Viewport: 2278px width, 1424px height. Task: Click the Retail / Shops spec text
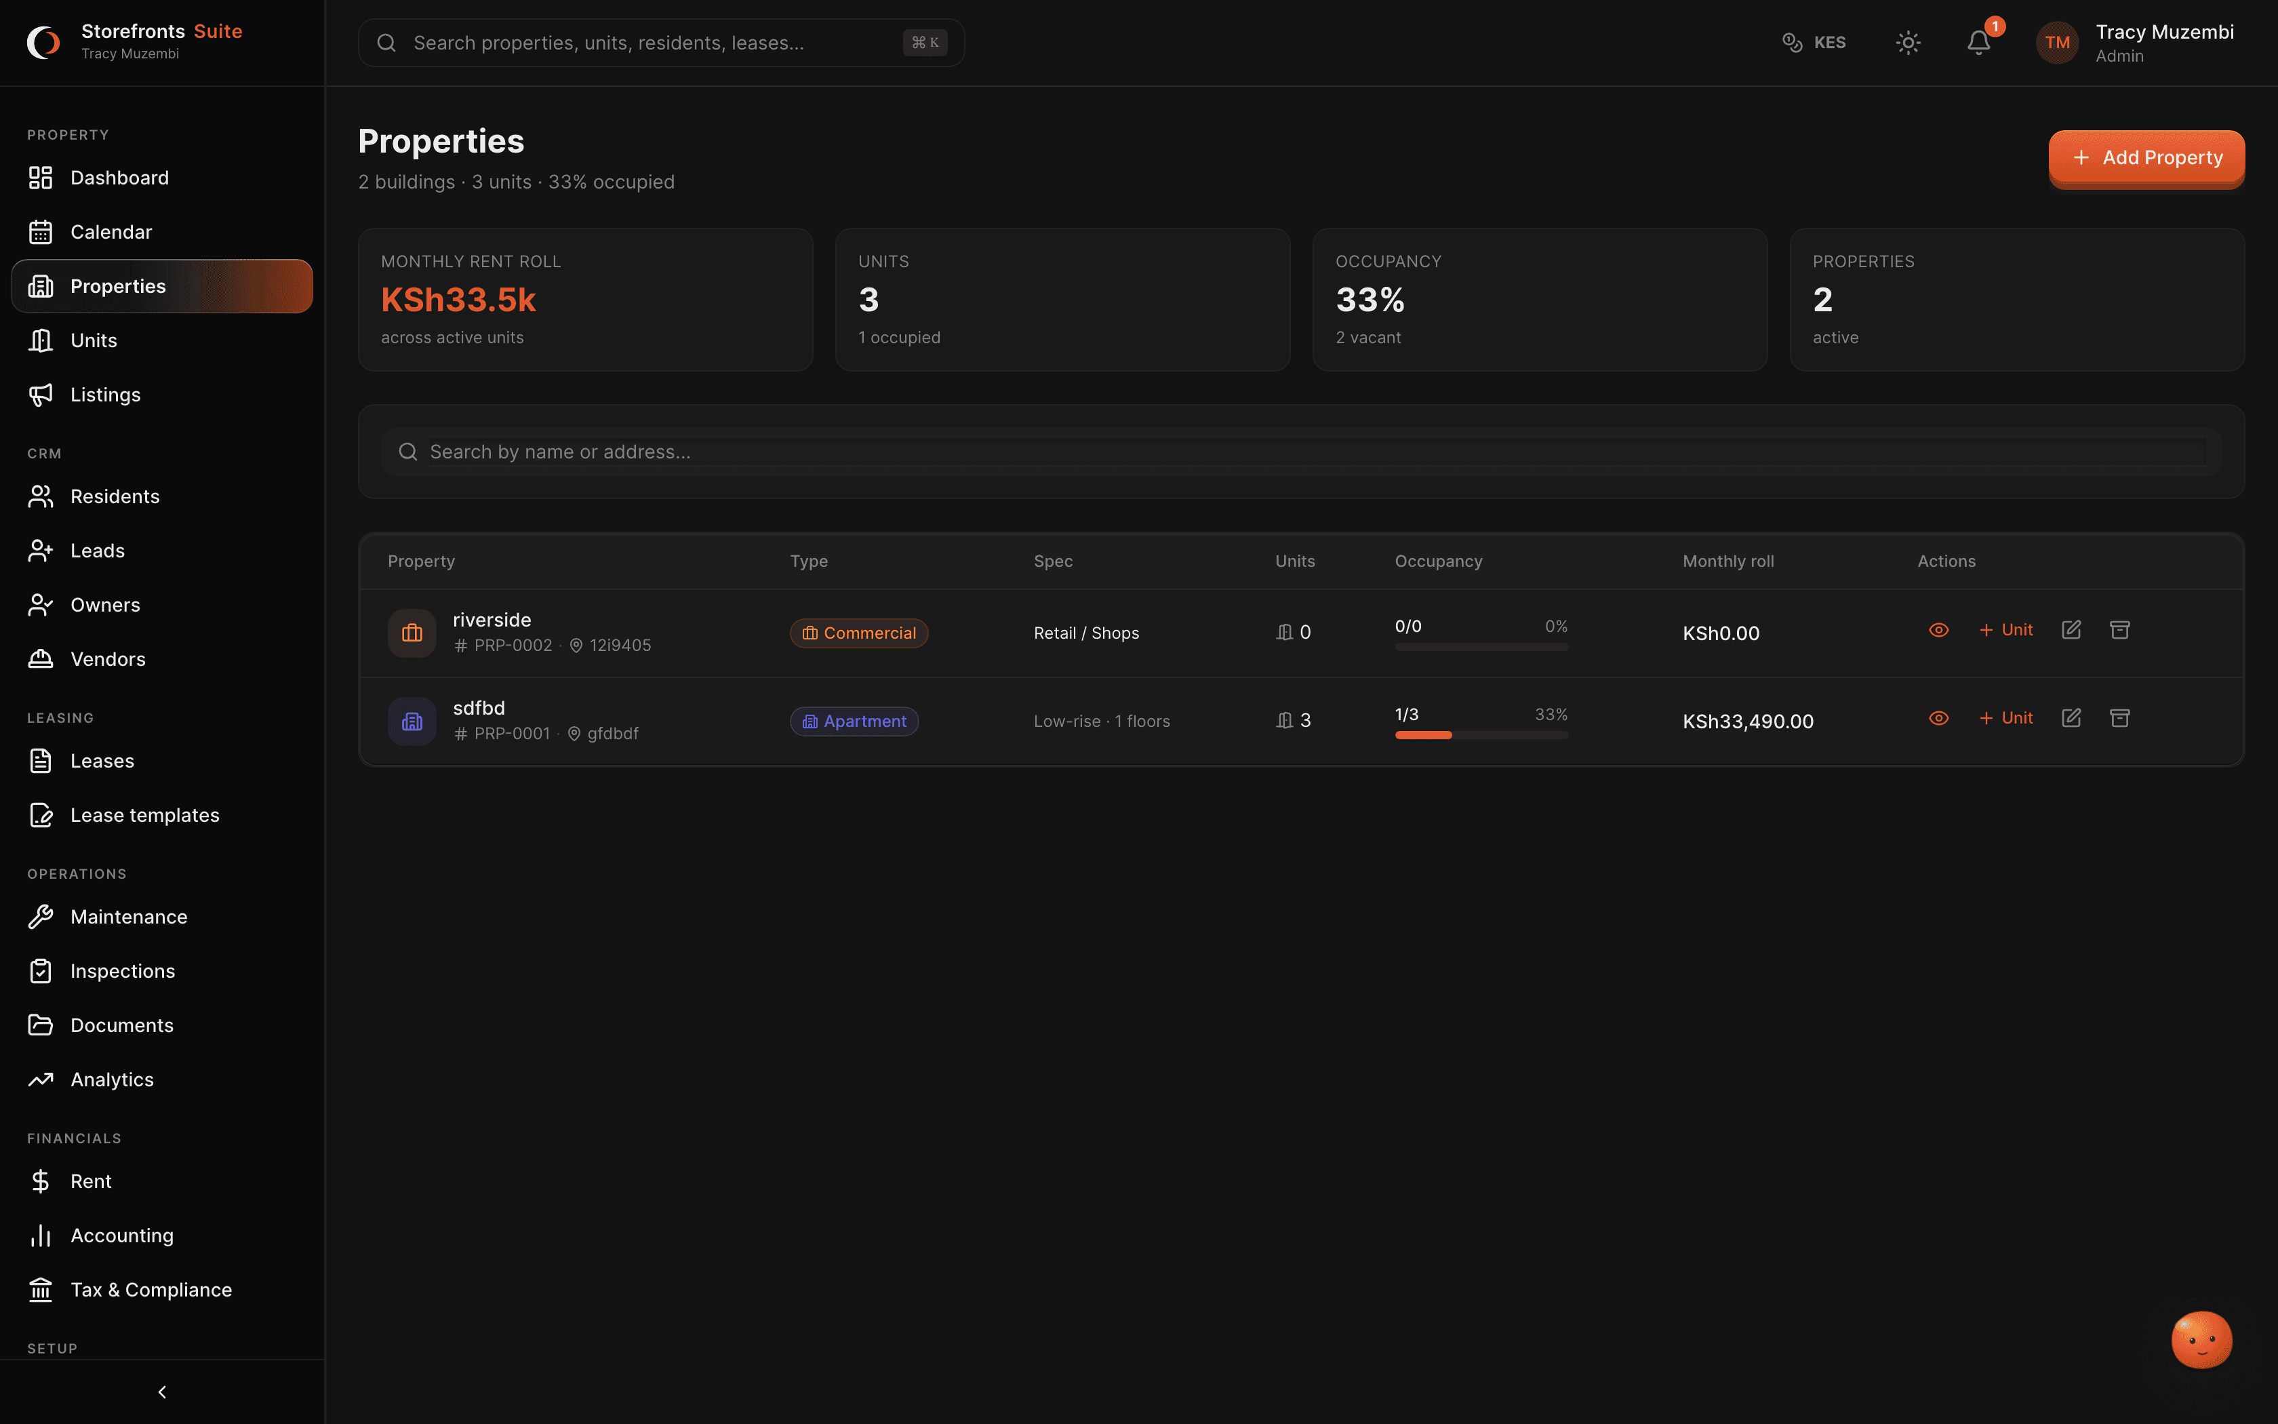(1086, 633)
